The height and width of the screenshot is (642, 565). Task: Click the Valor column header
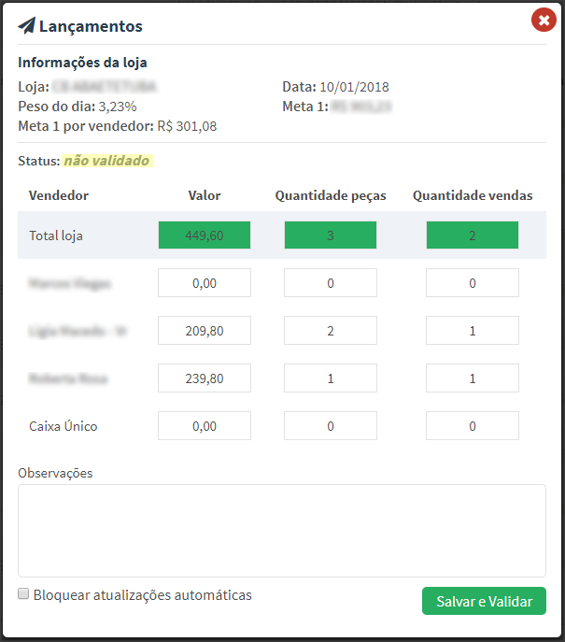coord(205,195)
